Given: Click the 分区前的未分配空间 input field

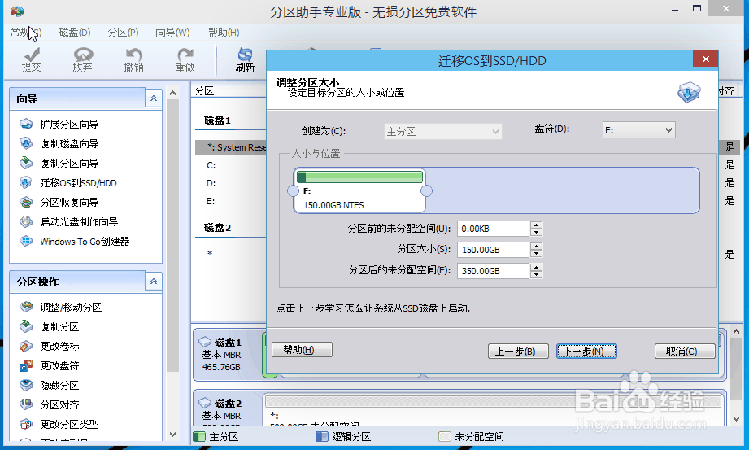Looking at the screenshot, I should tap(493, 229).
